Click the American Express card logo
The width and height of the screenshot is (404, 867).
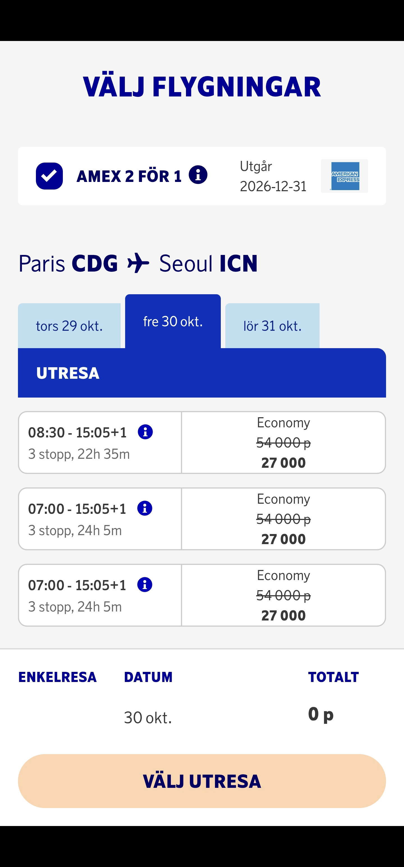(345, 176)
